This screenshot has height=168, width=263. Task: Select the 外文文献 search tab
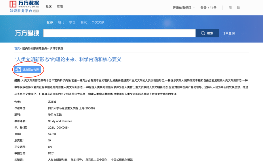point(98,22)
